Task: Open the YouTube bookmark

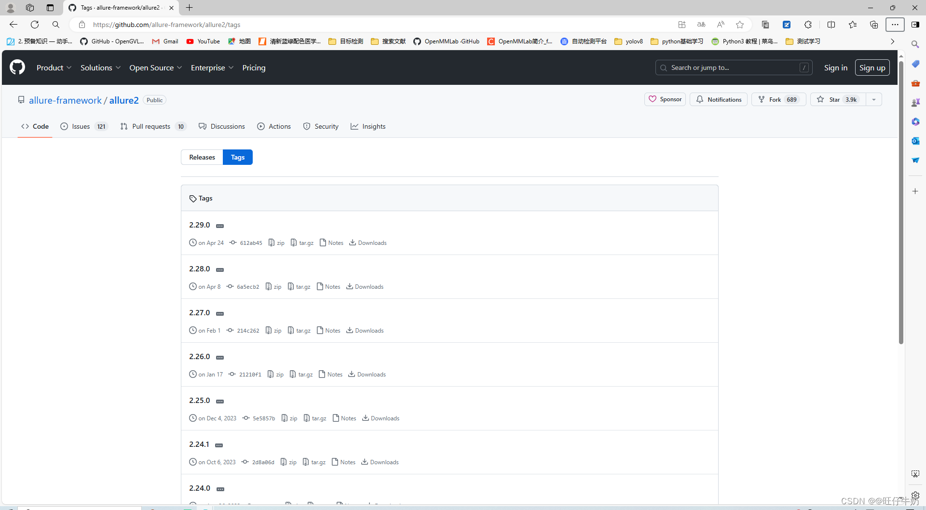Action: [x=203, y=41]
